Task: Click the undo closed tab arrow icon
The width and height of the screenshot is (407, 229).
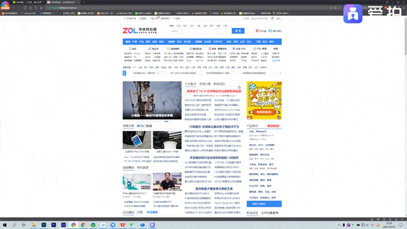Action: pos(36,8)
